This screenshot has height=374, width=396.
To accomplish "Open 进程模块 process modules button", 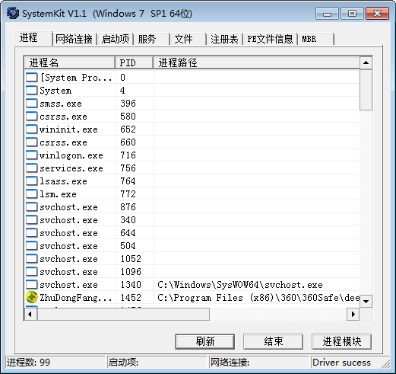I will tap(341, 341).
